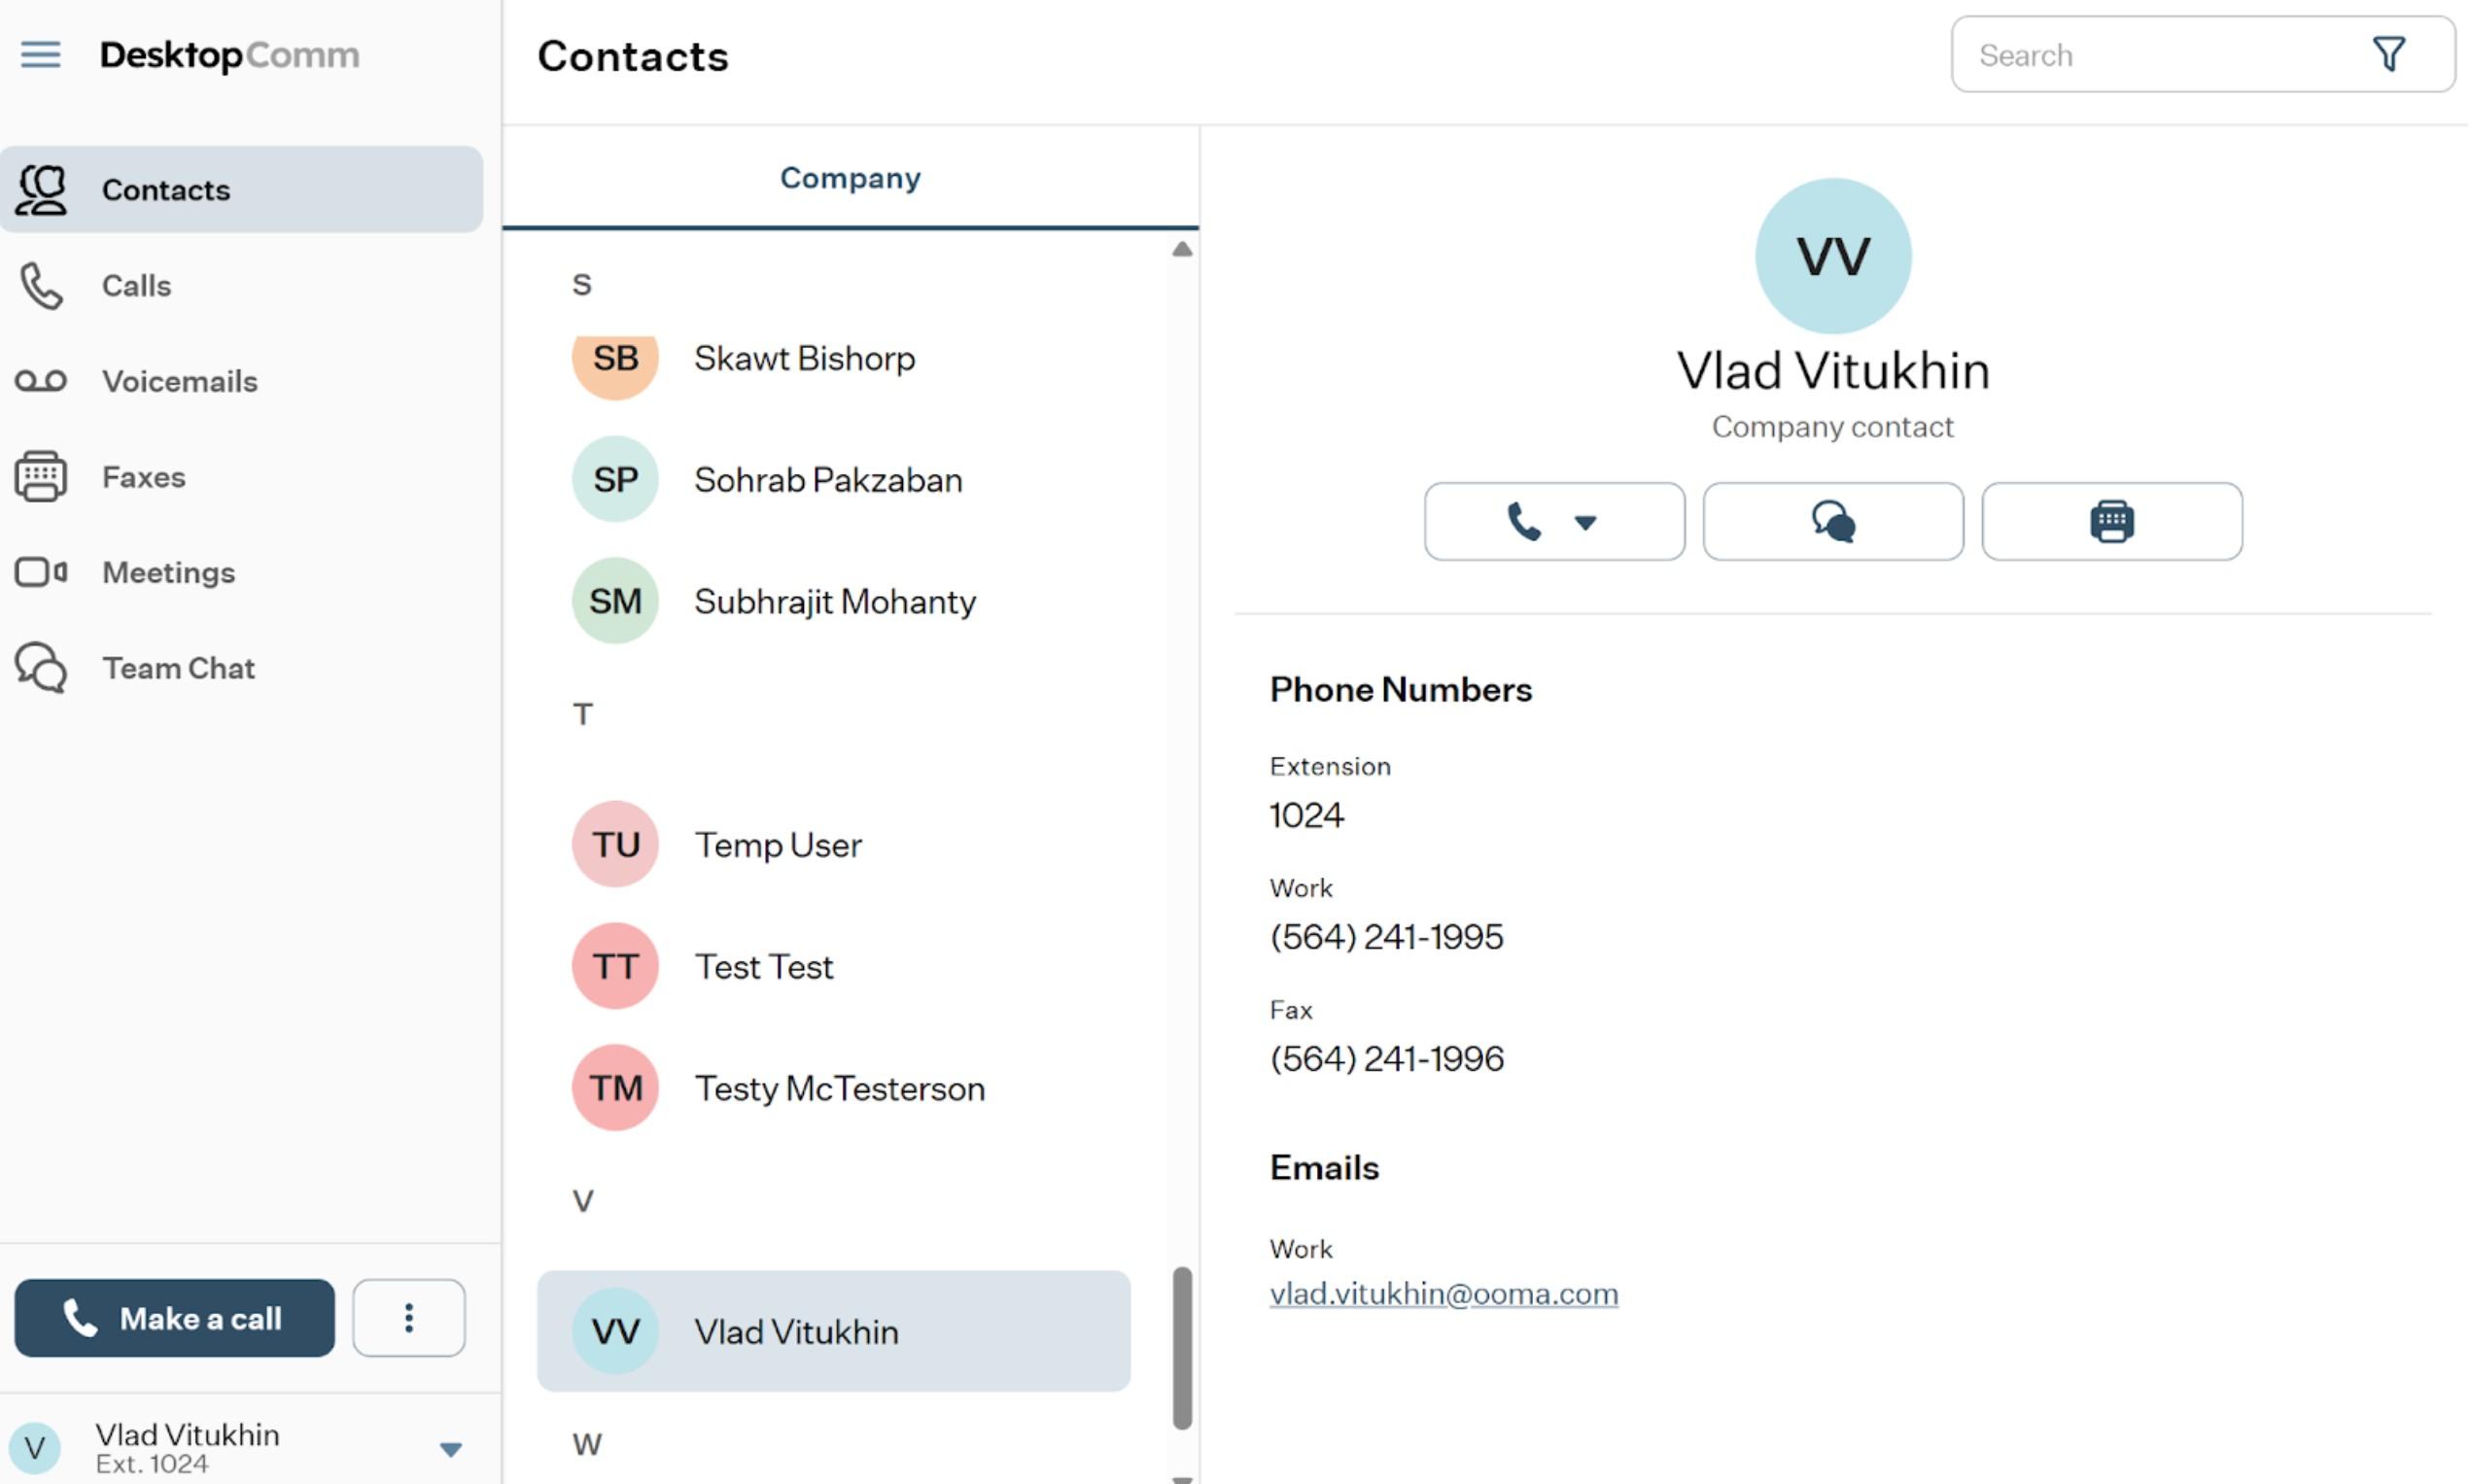Click scroll-up arrow in contact list
2469x1484 pixels.
(x=1182, y=249)
